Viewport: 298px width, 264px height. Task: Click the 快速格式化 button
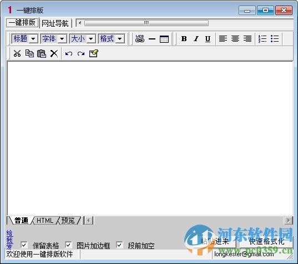tap(266, 241)
